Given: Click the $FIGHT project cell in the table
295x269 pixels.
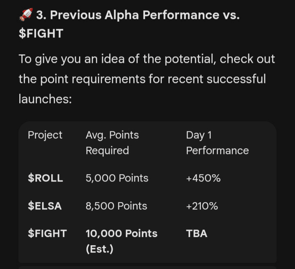Looking at the screenshot, I should pyautogui.click(x=47, y=233).
